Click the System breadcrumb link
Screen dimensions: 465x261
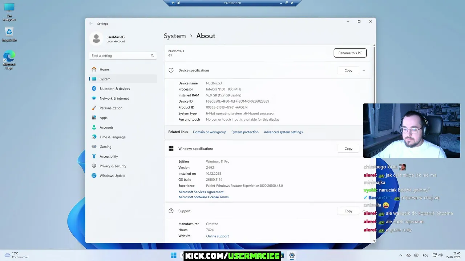tap(175, 36)
